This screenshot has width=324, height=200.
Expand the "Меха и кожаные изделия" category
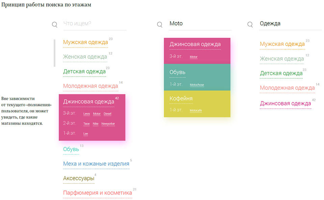[x=96, y=164]
